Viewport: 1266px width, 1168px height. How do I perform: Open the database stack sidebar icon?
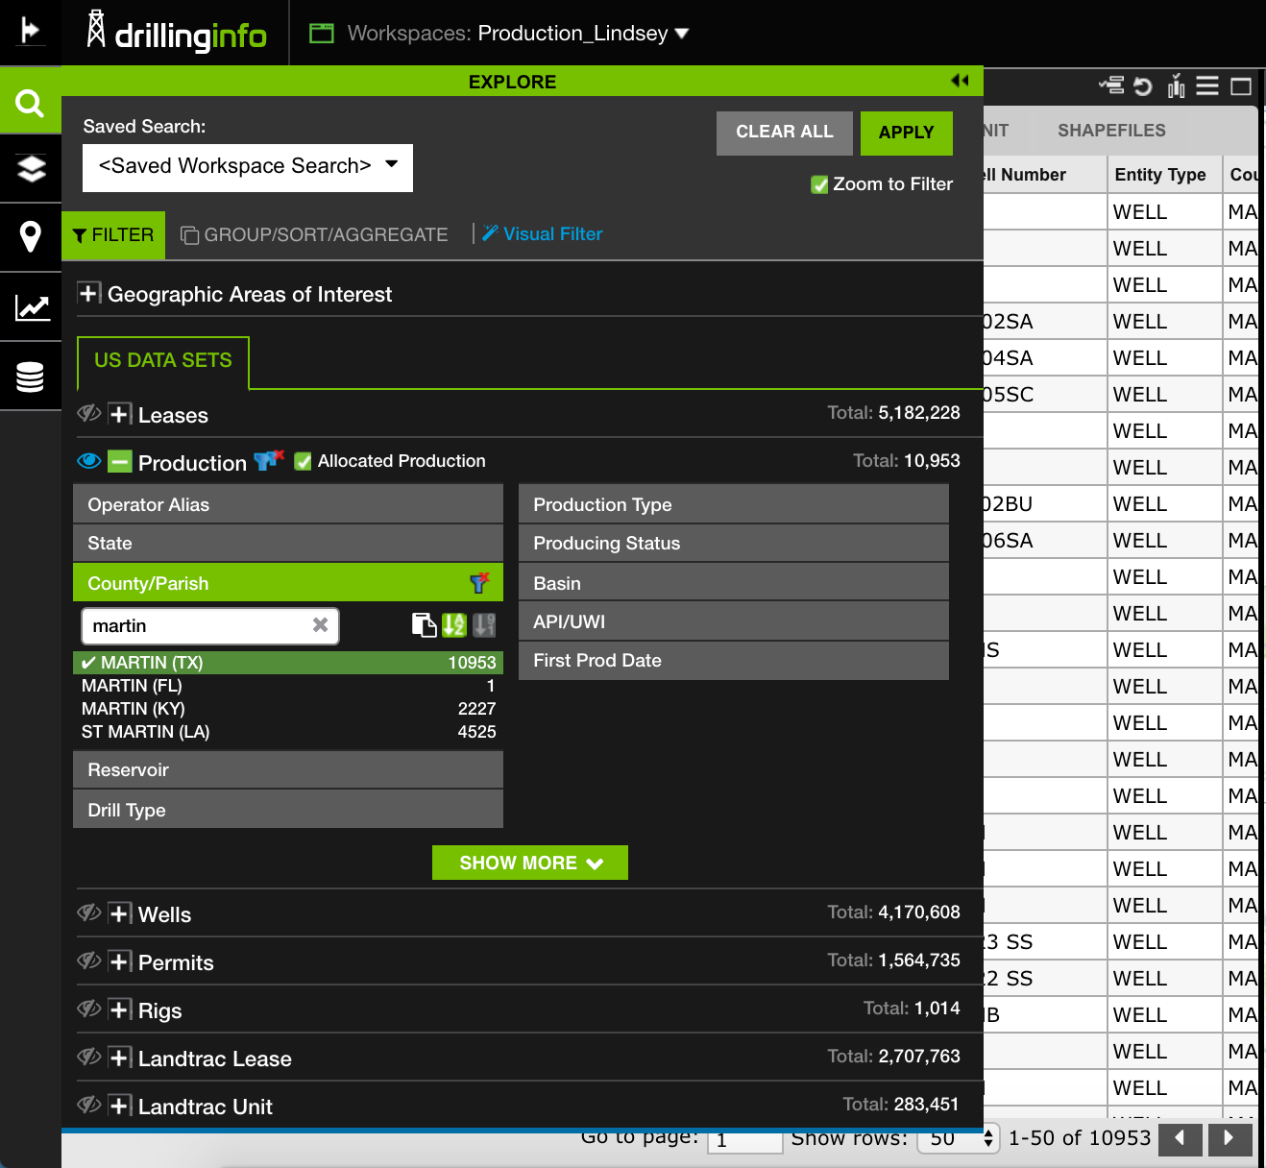coord(31,377)
